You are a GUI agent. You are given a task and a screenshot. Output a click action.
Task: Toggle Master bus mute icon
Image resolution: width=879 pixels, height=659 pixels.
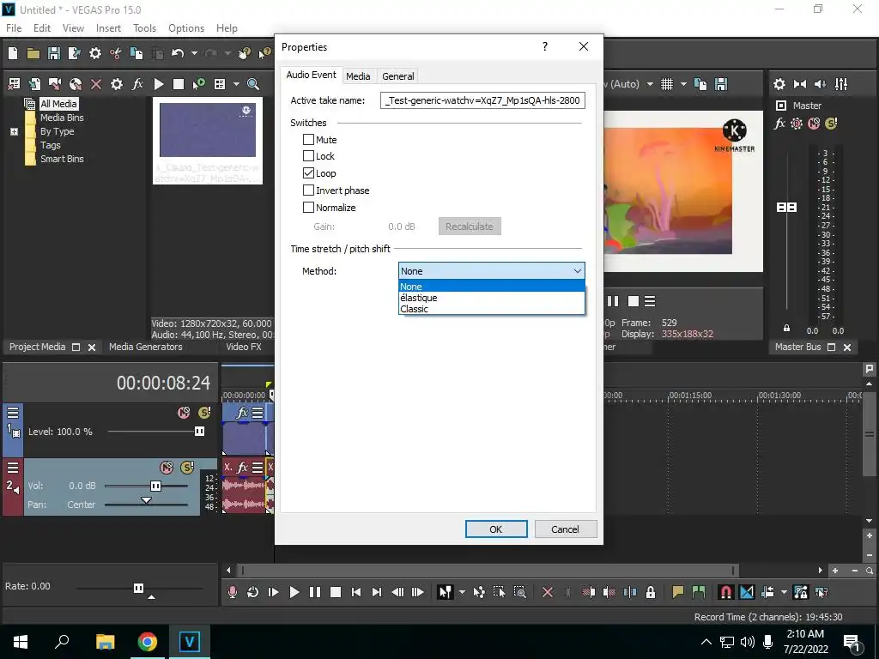coord(814,124)
